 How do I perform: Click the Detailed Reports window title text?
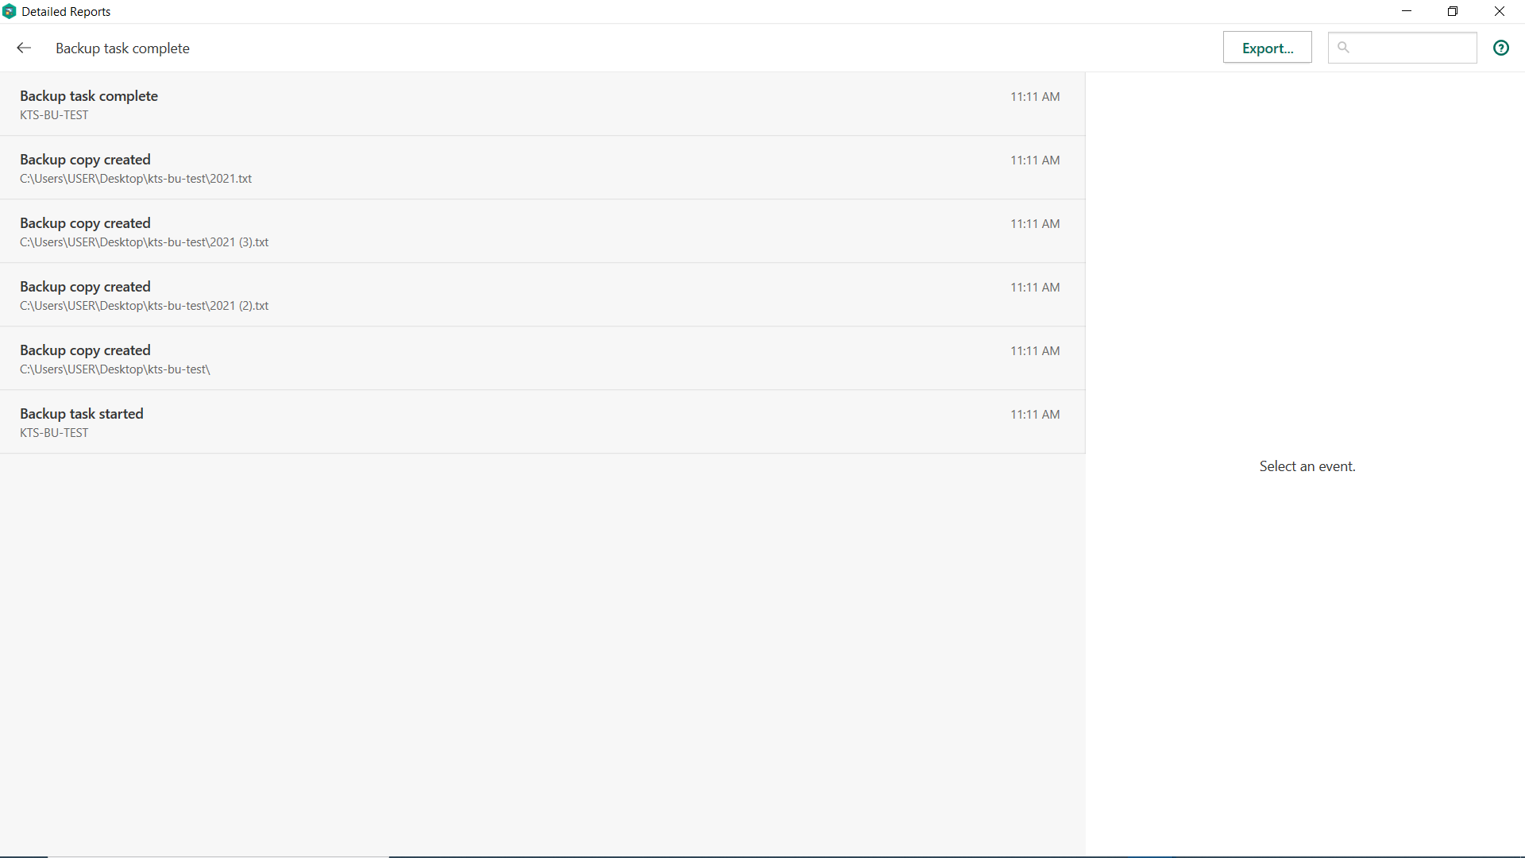tap(66, 12)
